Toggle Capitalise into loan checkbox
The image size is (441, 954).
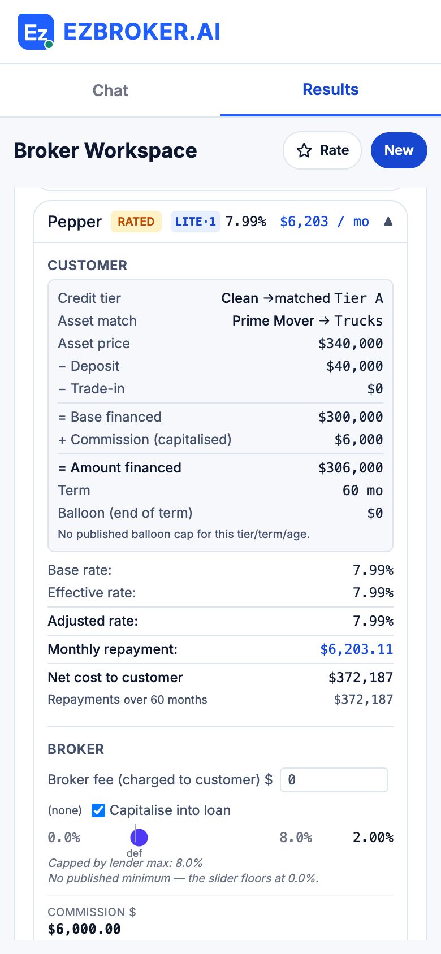tap(98, 810)
